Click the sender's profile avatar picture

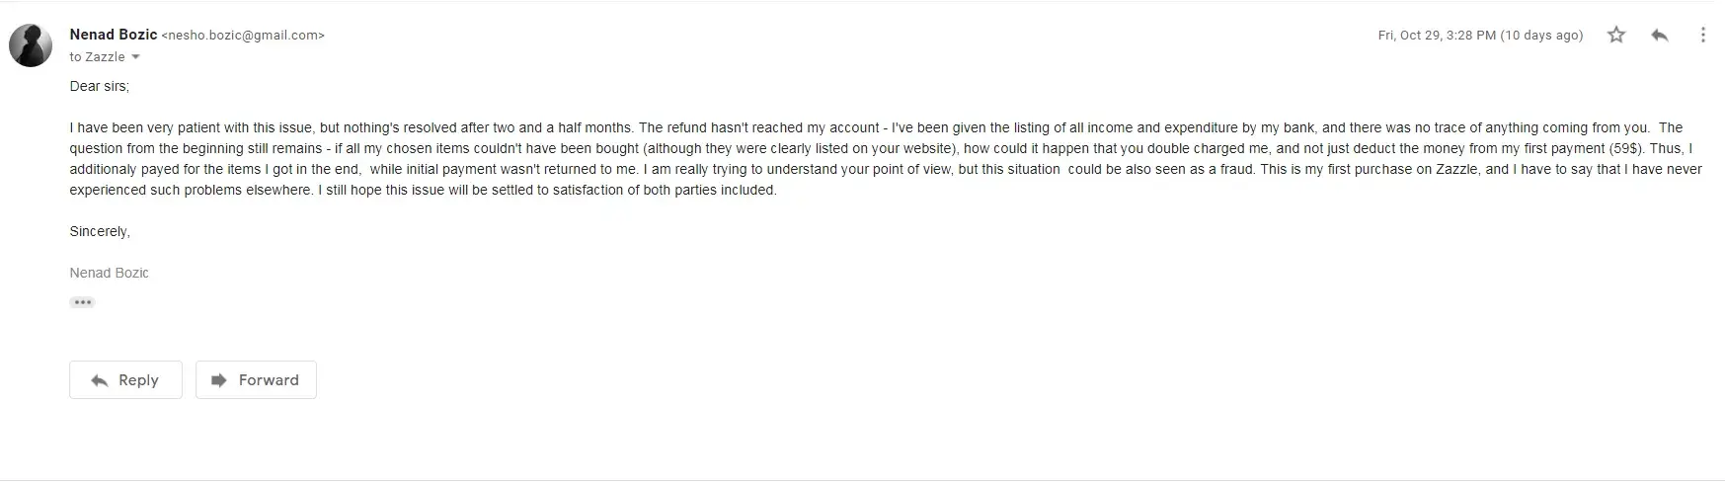(31, 45)
